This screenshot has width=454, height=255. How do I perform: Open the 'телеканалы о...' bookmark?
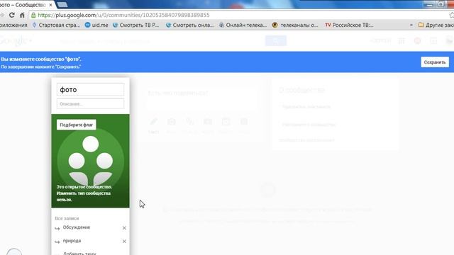(295, 25)
